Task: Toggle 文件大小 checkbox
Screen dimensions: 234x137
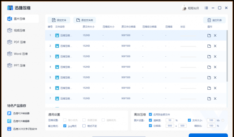Action: (189, 120)
